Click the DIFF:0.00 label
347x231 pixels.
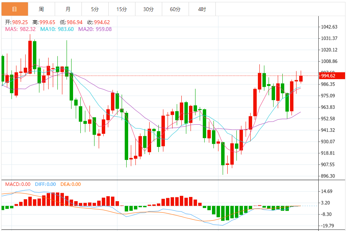pos(46,184)
